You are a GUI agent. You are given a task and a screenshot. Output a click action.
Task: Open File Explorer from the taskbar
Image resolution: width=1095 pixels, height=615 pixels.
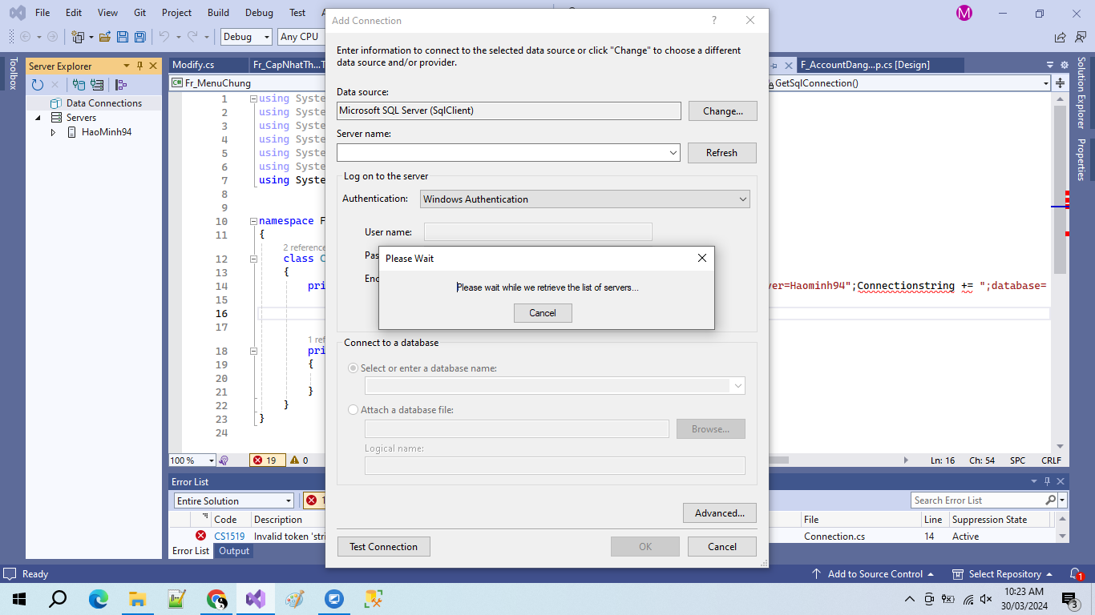pos(137,599)
